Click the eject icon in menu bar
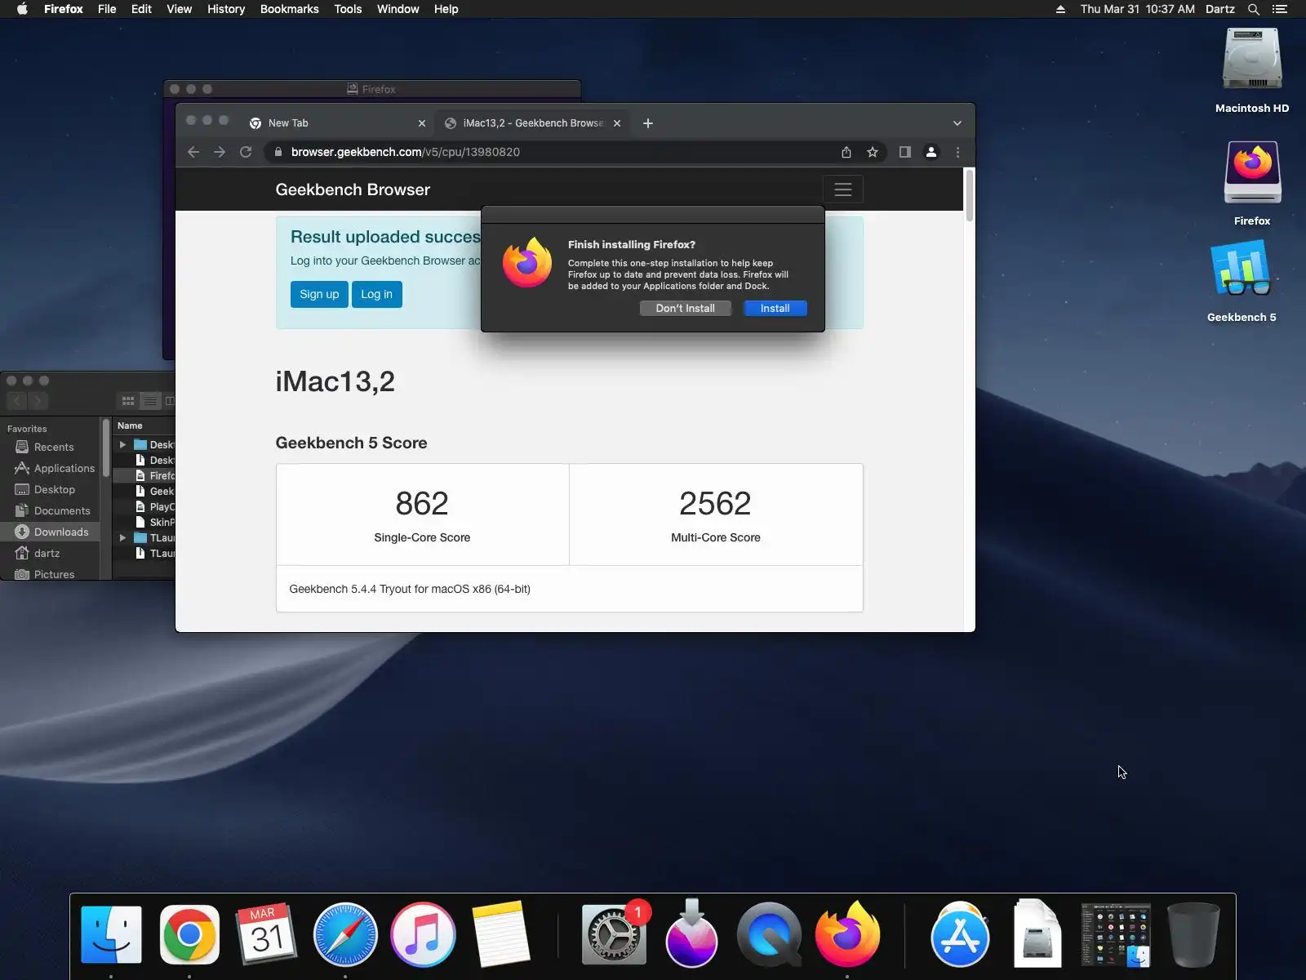The height and width of the screenshot is (980, 1306). (1060, 9)
